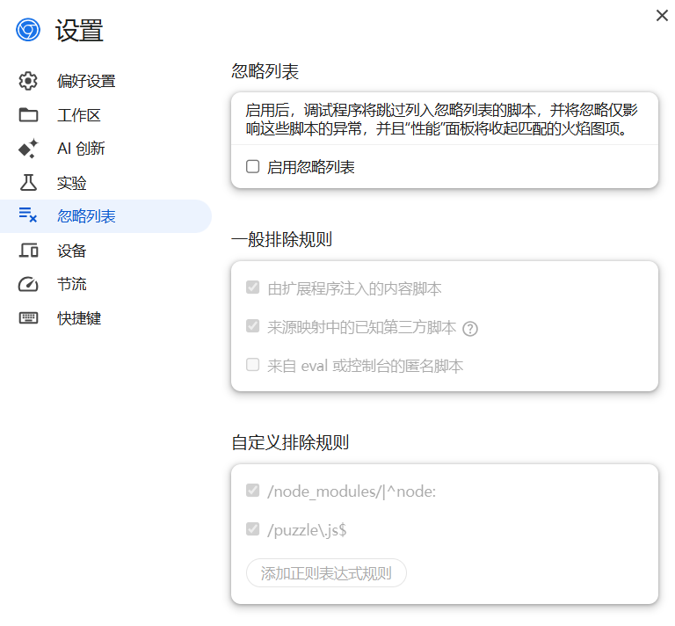This screenshot has height=626, width=675.
Task: Click the folder icon for 工作区
Action: click(28, 115)
